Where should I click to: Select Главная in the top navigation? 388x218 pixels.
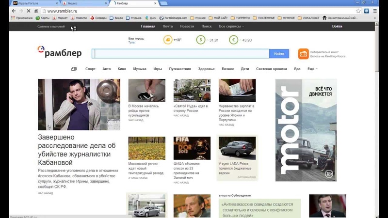coord(148,26)
